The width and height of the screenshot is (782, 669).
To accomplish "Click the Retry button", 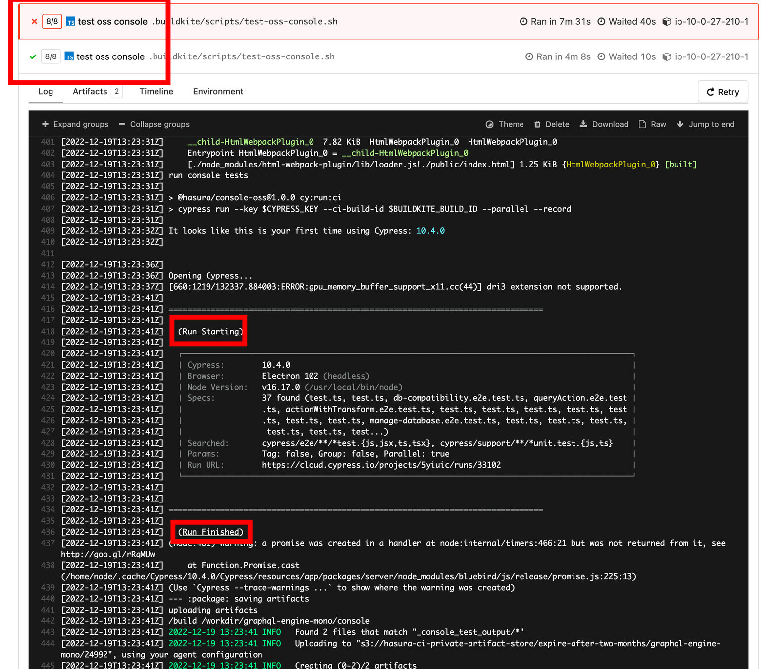I will 723,92.
